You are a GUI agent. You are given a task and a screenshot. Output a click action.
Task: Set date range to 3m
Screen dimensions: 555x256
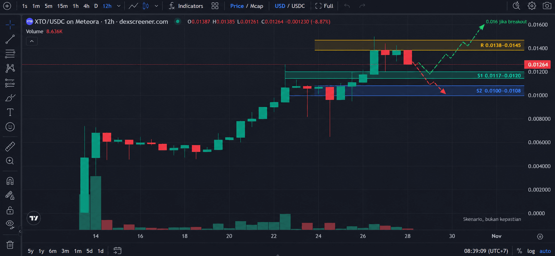coord(65,251)
